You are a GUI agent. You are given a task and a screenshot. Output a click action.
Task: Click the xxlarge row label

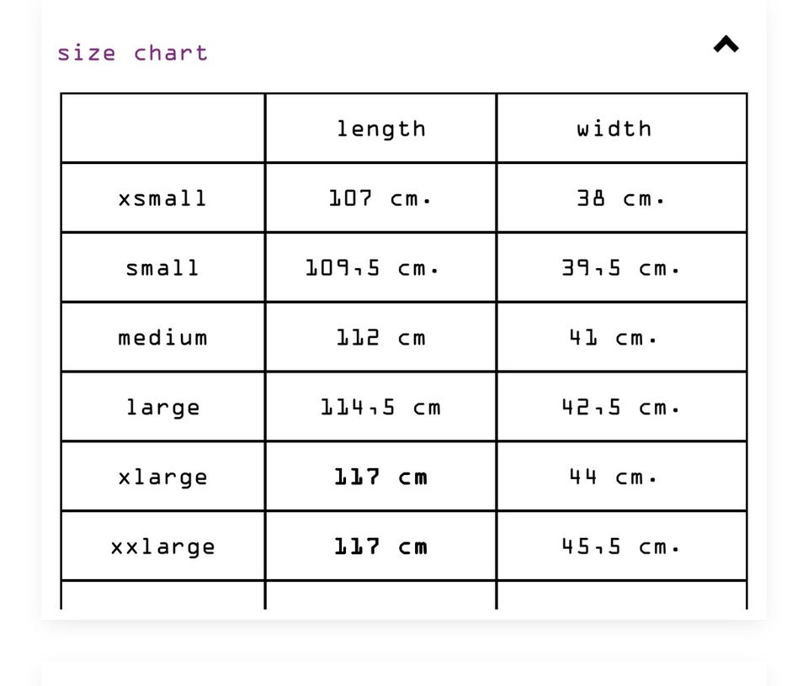(162, 547)
